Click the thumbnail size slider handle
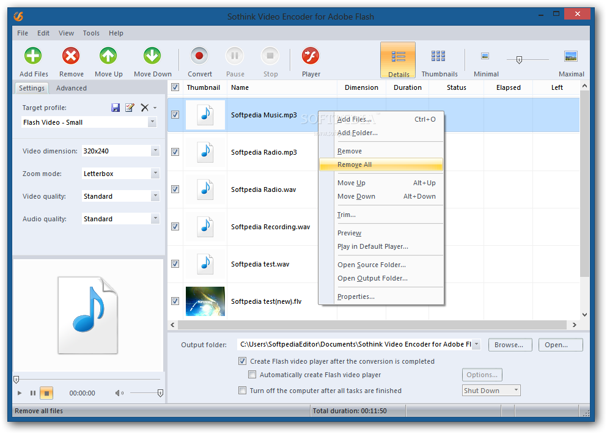Image resolution: width=607 pixels, height=434 pixels. tap(519, 60)
